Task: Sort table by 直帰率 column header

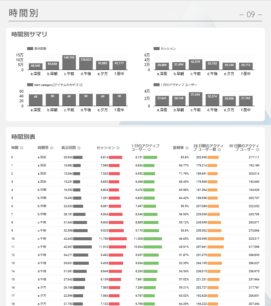Action: 178,148
